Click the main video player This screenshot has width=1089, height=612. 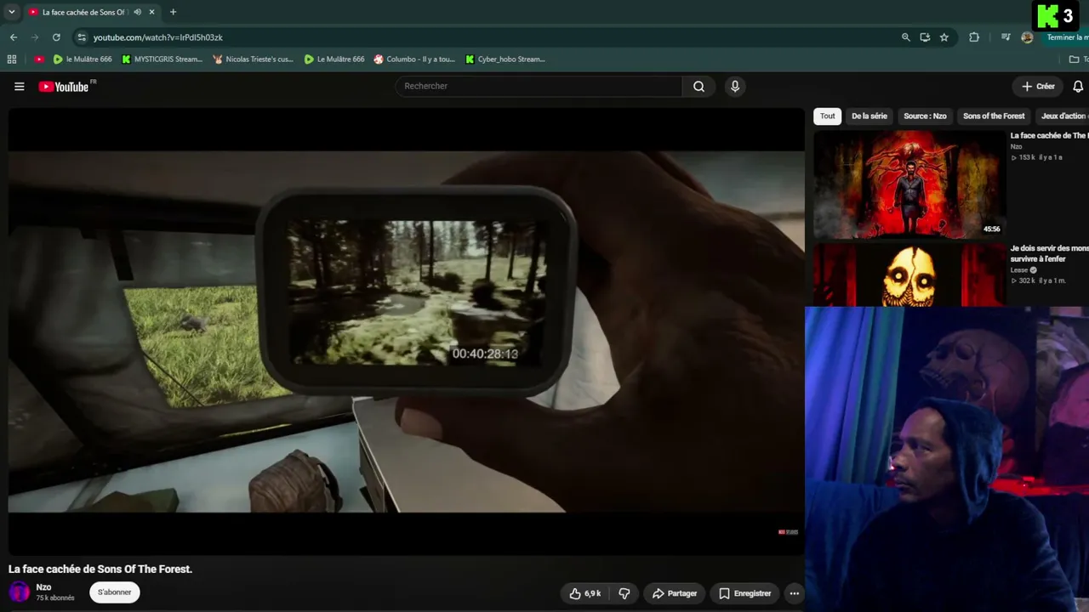pos(406,331)
